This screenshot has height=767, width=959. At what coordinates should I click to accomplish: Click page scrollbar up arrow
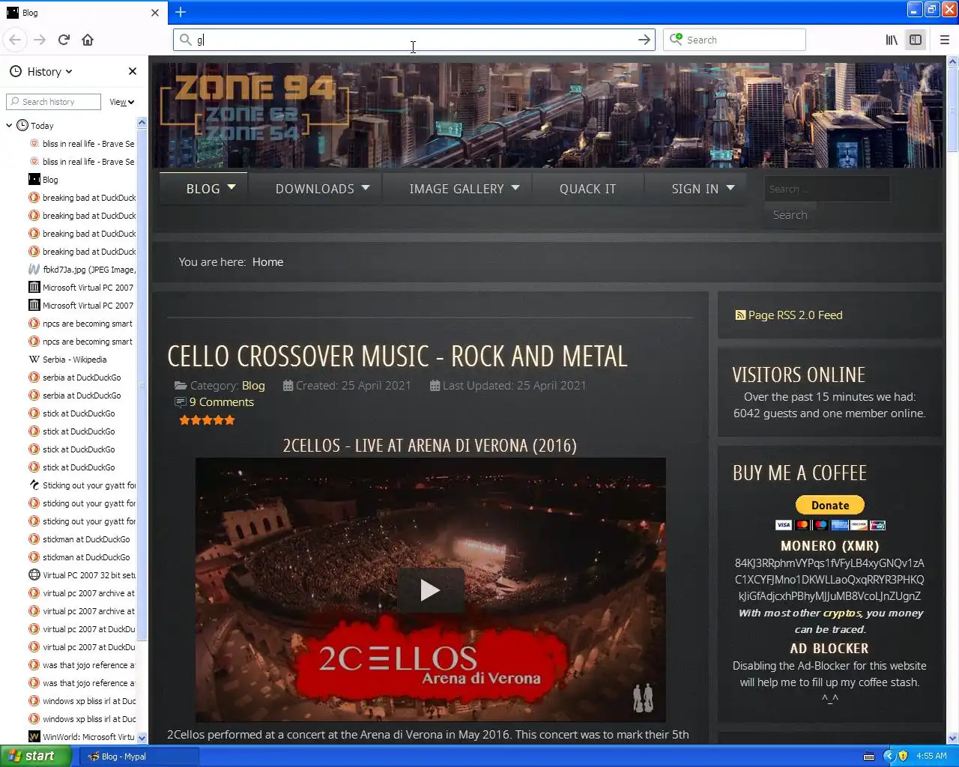pyautogui.click(x=952, y=62)
